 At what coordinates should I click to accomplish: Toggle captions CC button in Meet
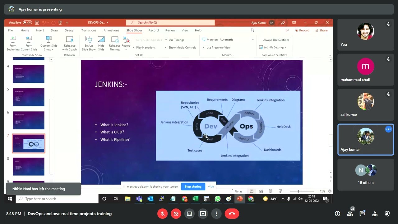pos(189,213)
